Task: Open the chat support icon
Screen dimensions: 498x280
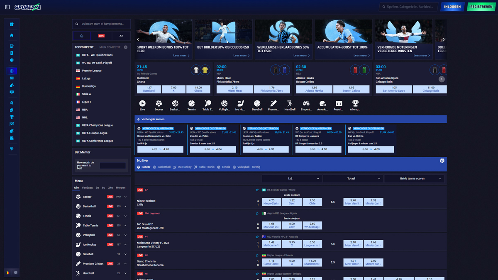Action: click(16, 273)
